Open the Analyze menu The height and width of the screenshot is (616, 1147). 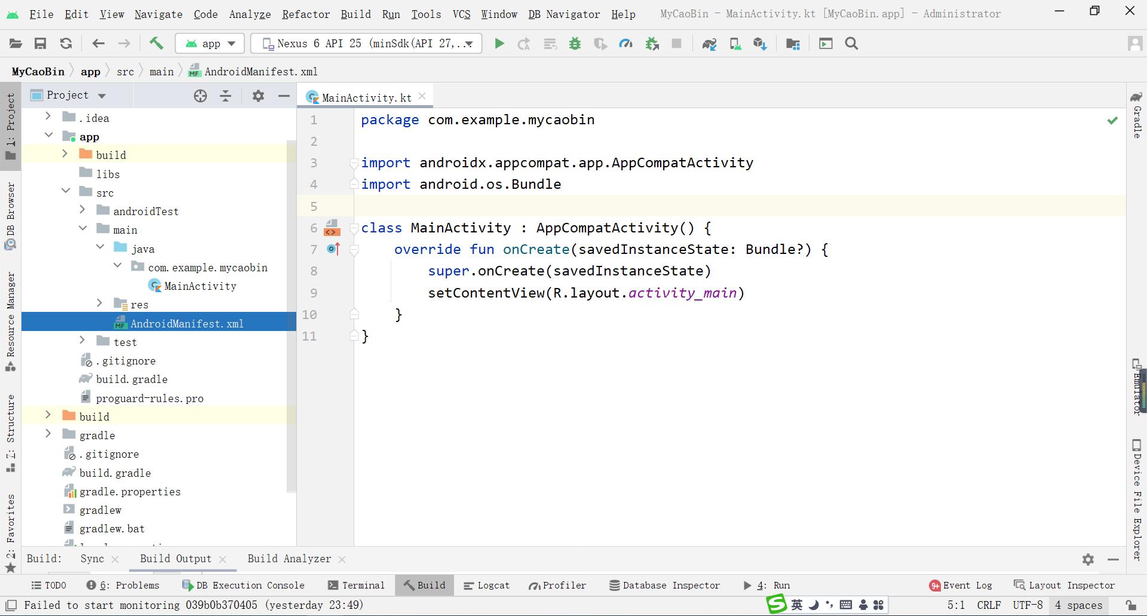[250, 14]
